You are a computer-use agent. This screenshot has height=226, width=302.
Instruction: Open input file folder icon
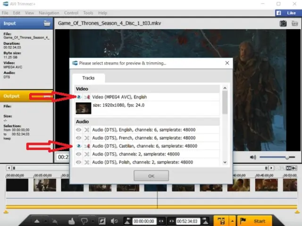coord(47,23)
